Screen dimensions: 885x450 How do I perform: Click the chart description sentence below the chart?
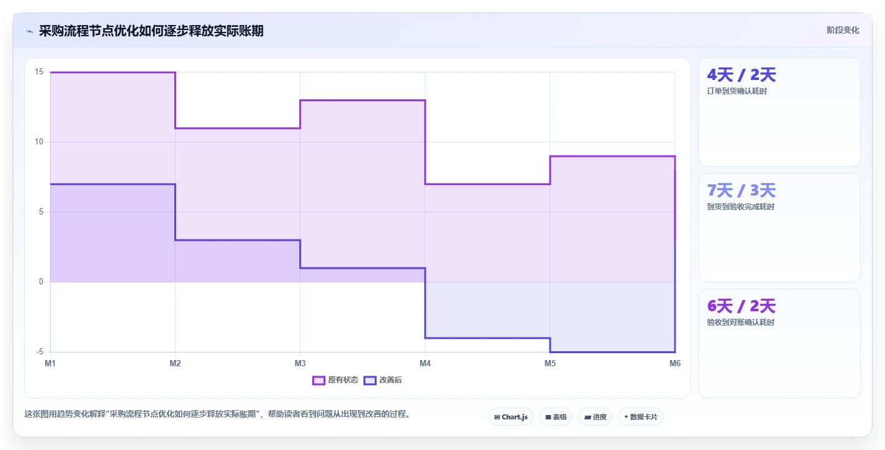[217, 414]
